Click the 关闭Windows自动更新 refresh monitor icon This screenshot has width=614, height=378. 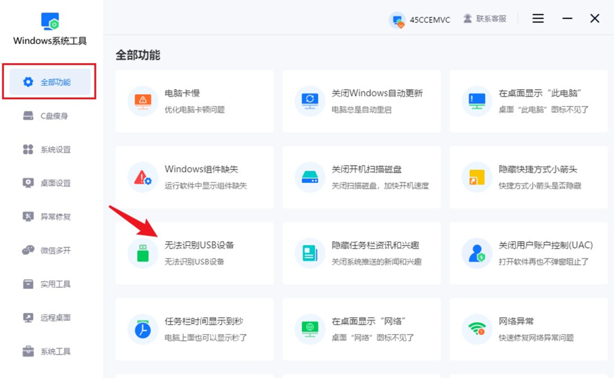pyautogui.click(x=310, y=101)
